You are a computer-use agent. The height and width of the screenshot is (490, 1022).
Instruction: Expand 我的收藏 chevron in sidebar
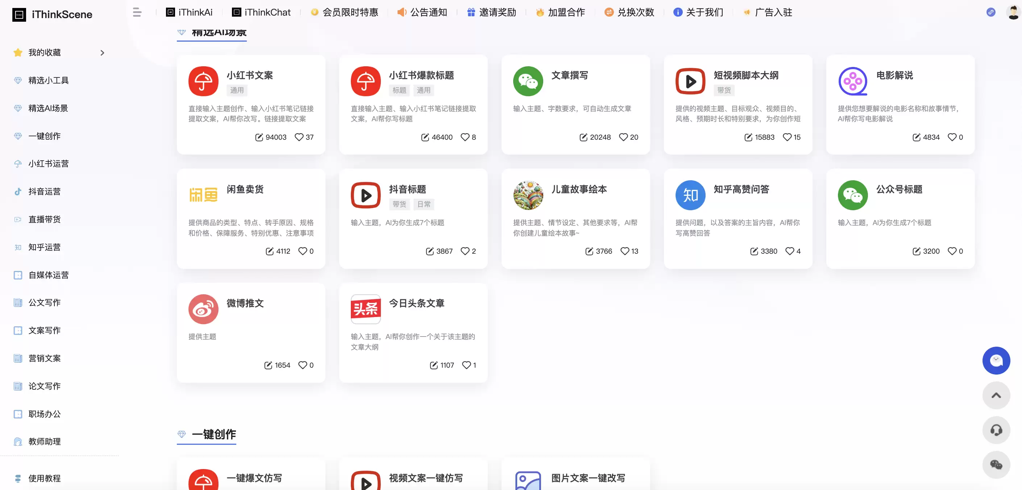102,53
